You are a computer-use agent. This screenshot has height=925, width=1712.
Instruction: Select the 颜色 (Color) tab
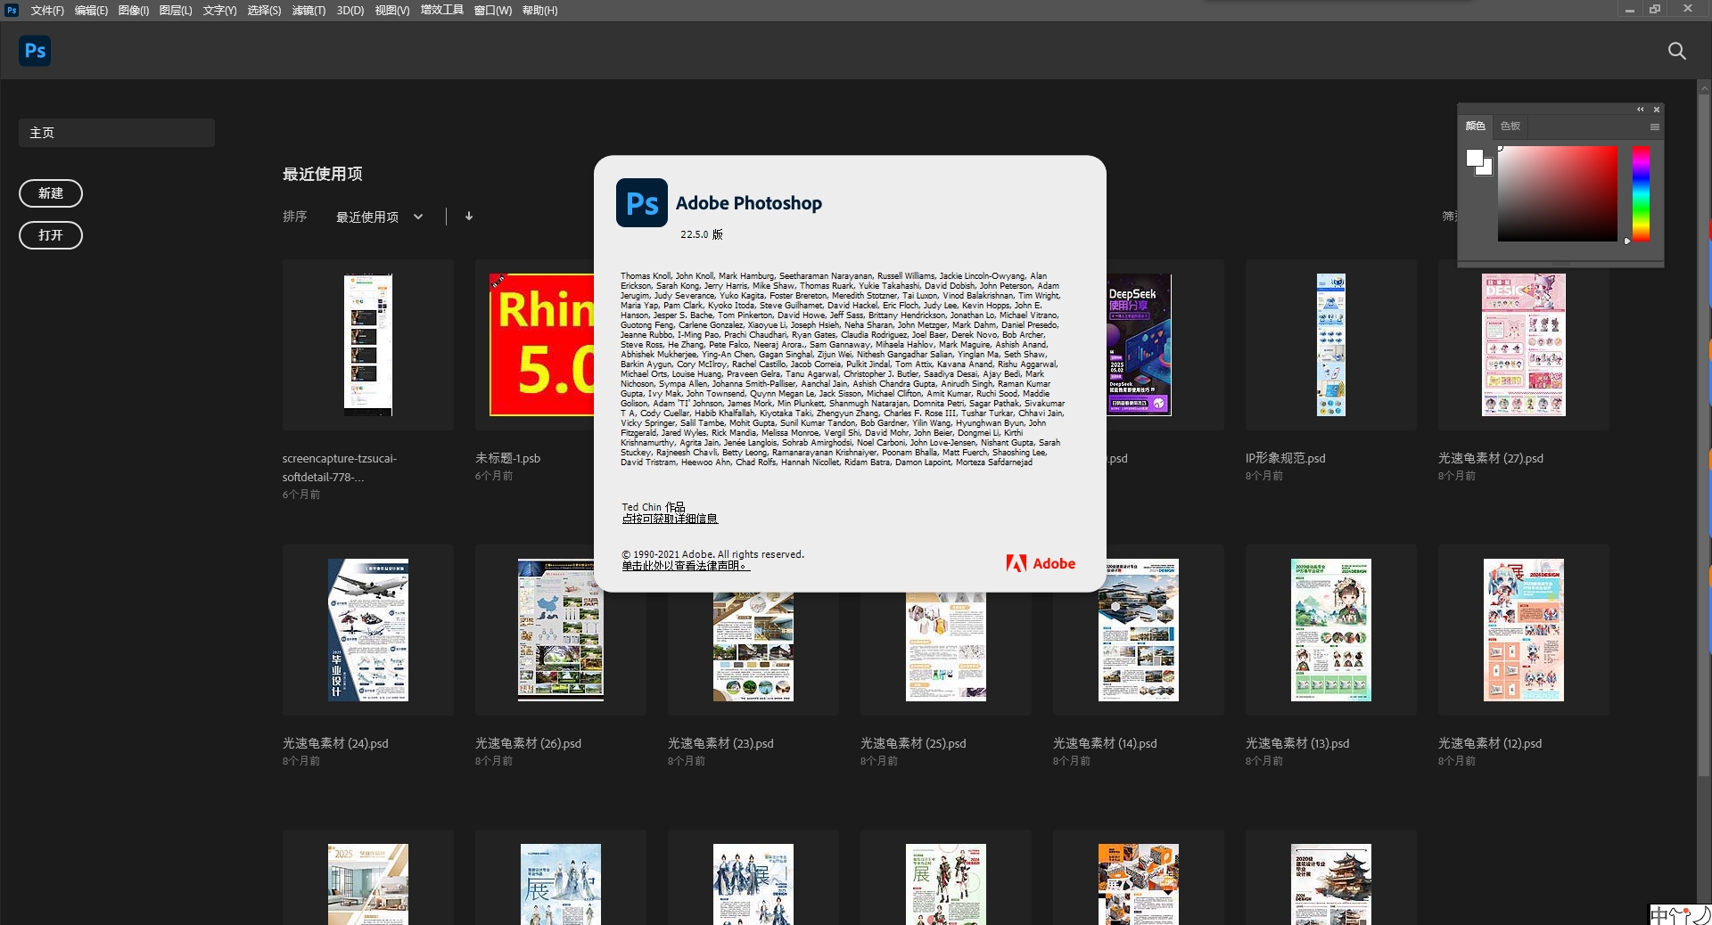[x=1476, y=126]
